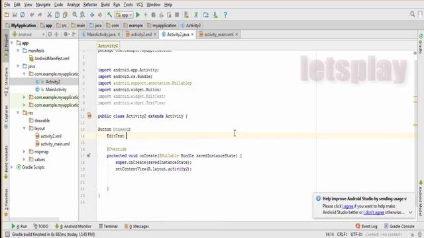Click the Stop square toolbar icon
The height and width of the screenshot is (238, 424).
(177, 15)
